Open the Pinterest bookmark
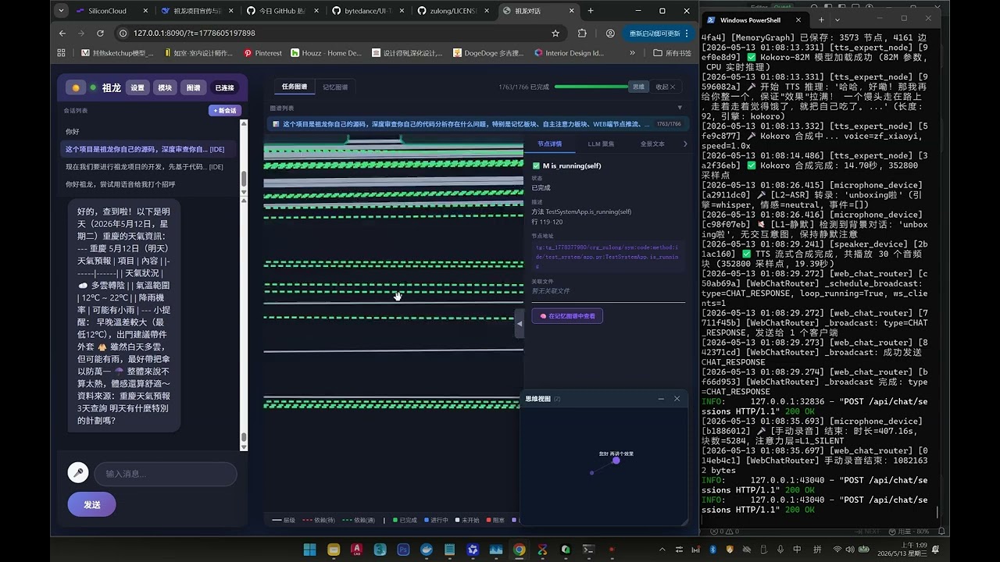The height and width of the screenshot is (562, 1000). tap(262, 53)
